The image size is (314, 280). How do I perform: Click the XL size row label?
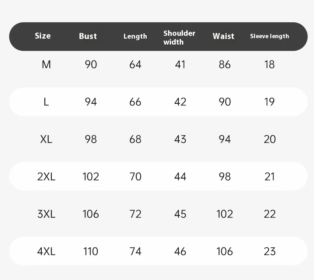(46, 139)
